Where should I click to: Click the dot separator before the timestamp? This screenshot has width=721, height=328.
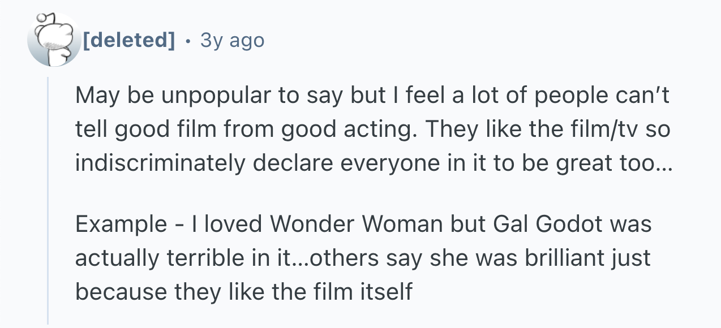click(x=188, y=40)
